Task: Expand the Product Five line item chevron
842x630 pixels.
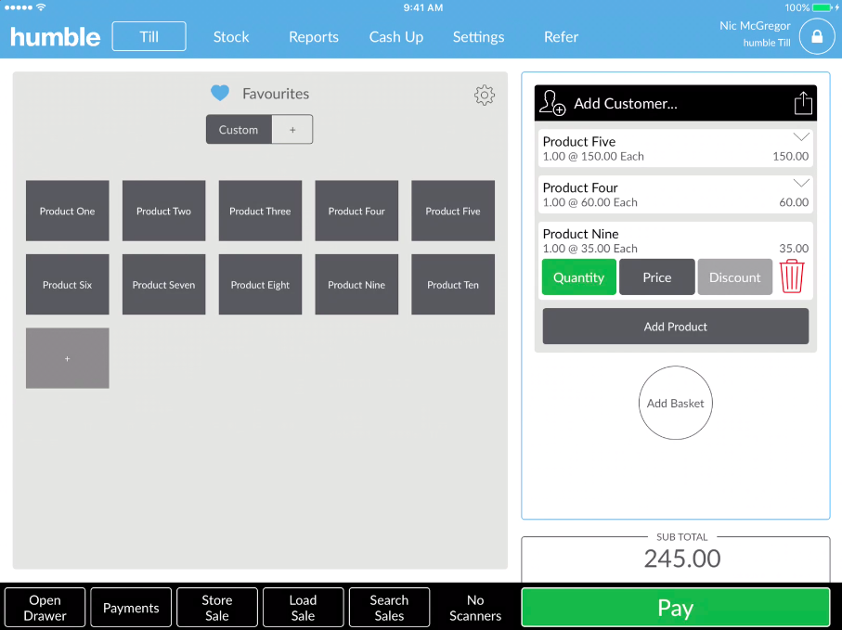Action: 800,137
